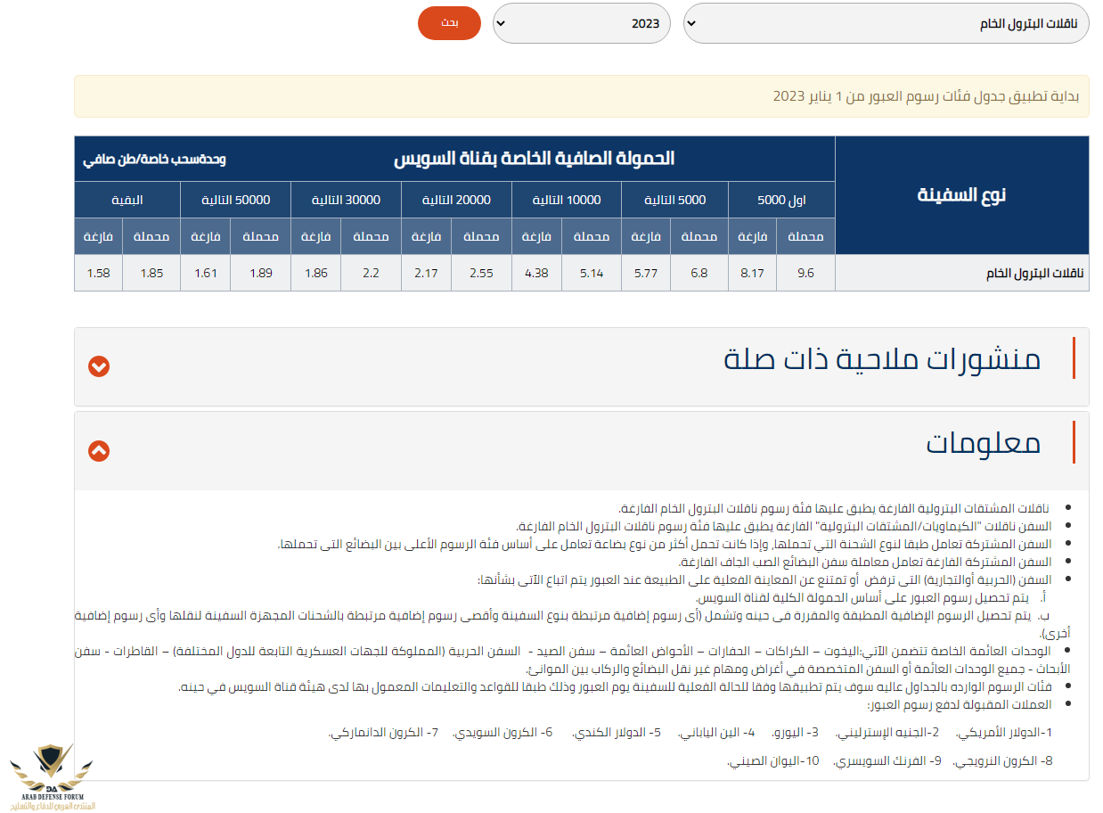Click the 2.2 table cell
The width and height of the screenshot is (1103, 813).
(x=371, y=273)
